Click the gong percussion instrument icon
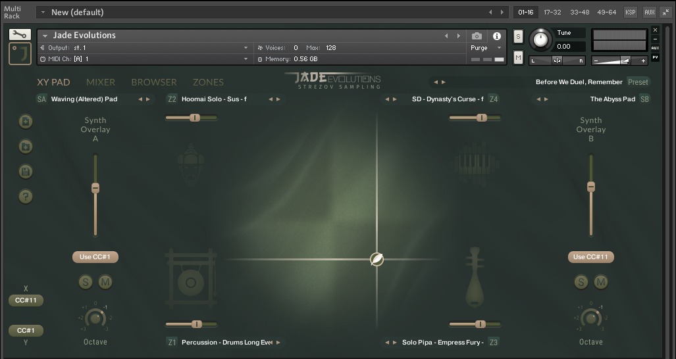Image resolution: width=676 pixels, height=359 pixels. tap(191, 281)
